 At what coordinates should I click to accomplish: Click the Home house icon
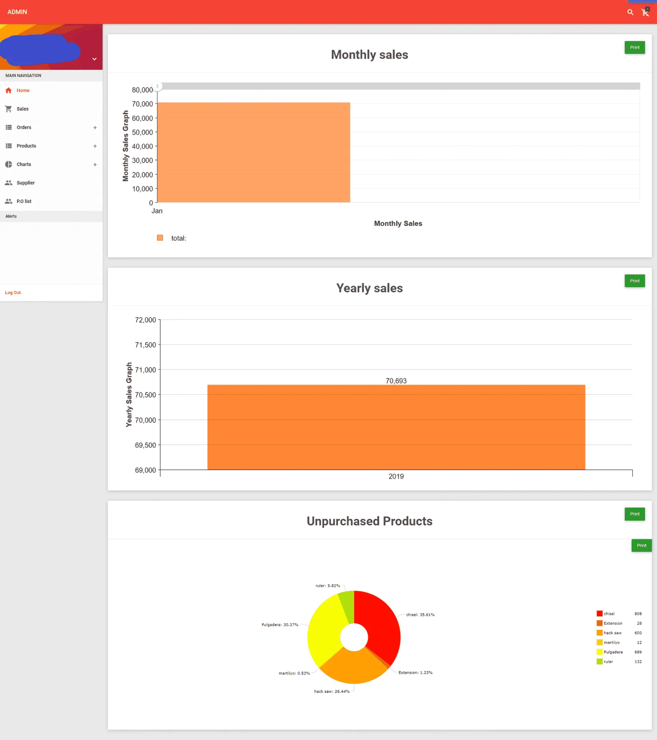pos(8,90)
